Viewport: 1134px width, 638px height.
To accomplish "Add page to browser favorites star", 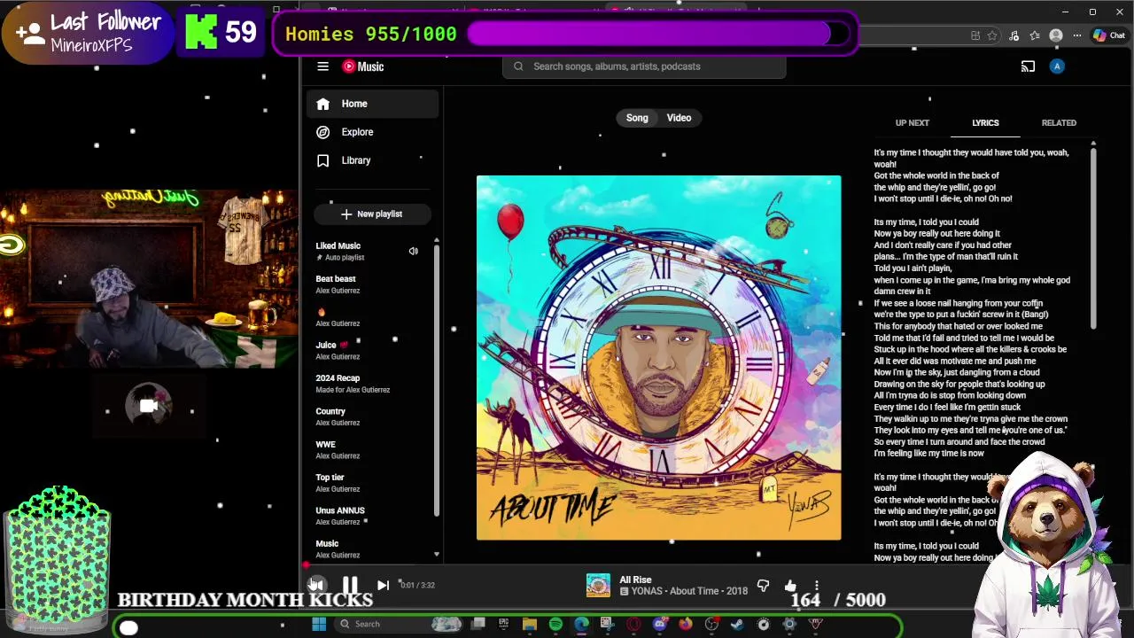I will (992, 35).
